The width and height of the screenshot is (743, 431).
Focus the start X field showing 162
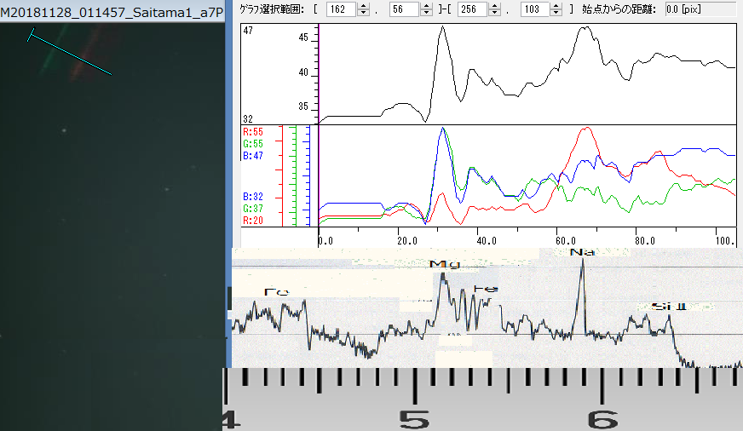pyautogui.click(x=343, y=9)
